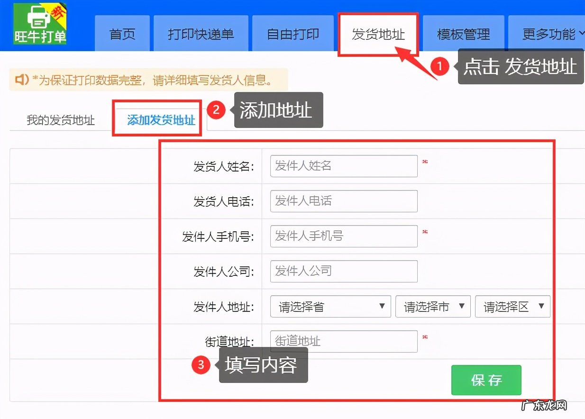Open the 发货地址 navigation item
Image resolution: width=585 pixels, height=419 pixels.
(x=378, y=33)
